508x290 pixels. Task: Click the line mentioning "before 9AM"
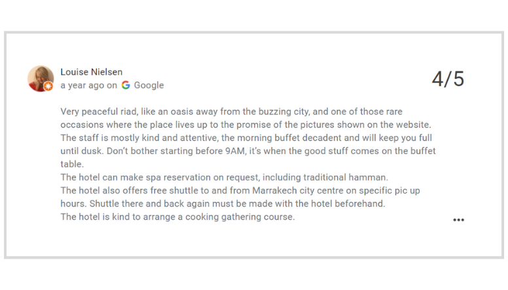(248, 151)
